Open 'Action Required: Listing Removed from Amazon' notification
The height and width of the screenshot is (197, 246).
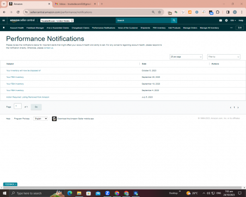28,97
